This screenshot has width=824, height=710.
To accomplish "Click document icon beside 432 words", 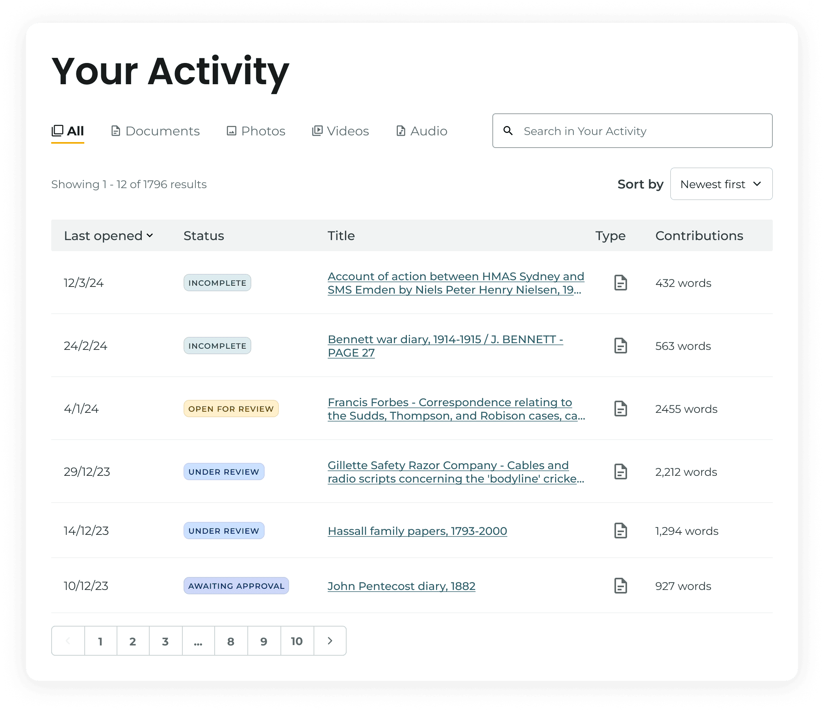I will click(620, 283).
